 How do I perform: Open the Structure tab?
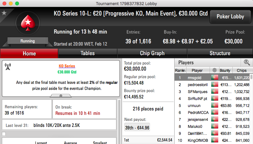coord(220,53)
